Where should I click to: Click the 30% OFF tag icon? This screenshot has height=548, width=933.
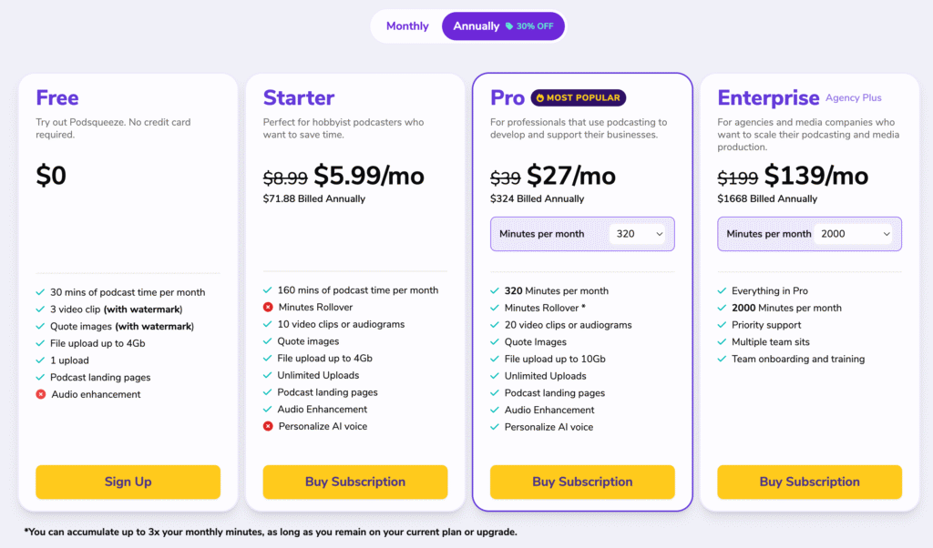coord(508,26)
